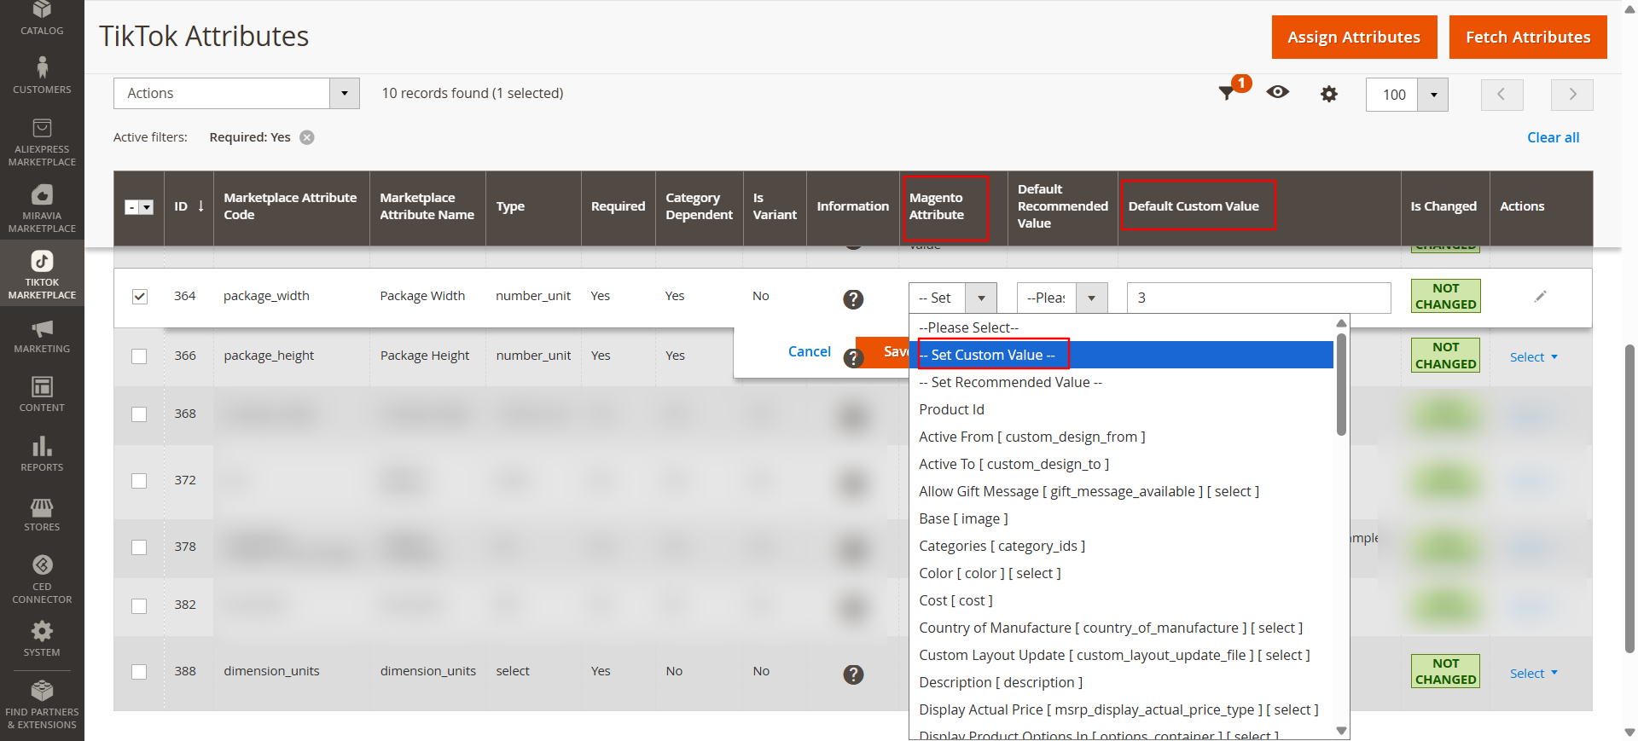
Task: Click the package_width information question mark icon
Action: (852, 298)
